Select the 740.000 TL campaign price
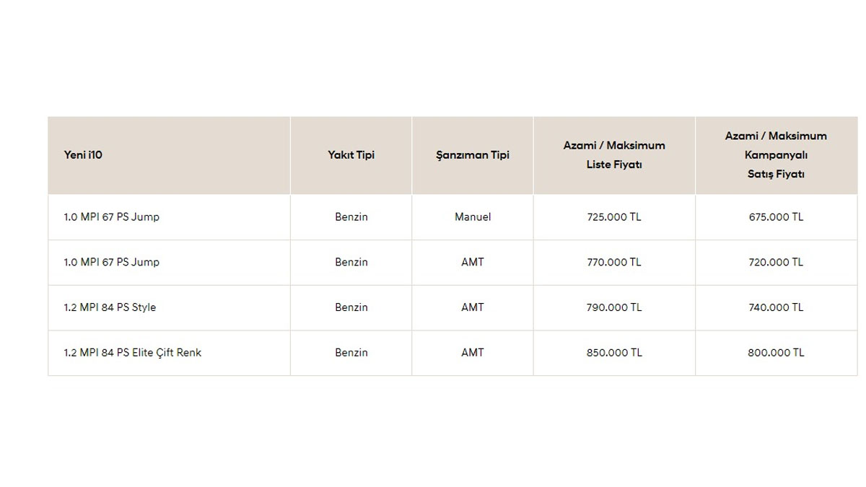 (776, 307)
